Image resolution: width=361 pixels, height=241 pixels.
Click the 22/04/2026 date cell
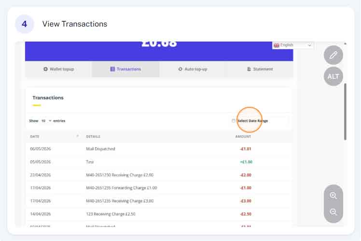[x=40, y=175]
